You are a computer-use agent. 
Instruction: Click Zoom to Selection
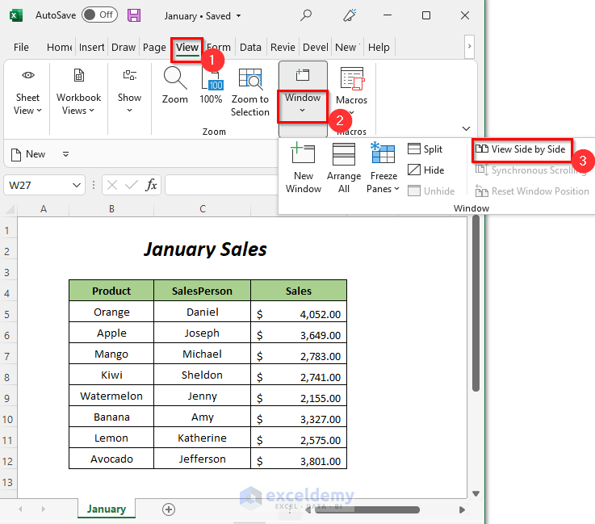pyautogui.click(x=250, y=93)
